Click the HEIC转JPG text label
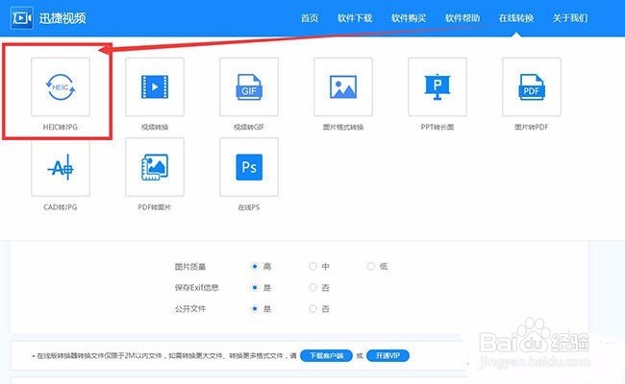 click(x=61, y=127)
